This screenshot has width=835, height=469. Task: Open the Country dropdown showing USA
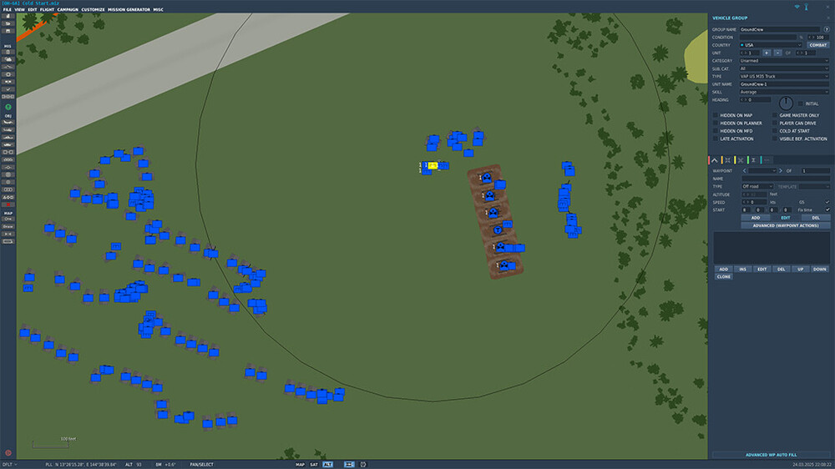tap(771, 45)
